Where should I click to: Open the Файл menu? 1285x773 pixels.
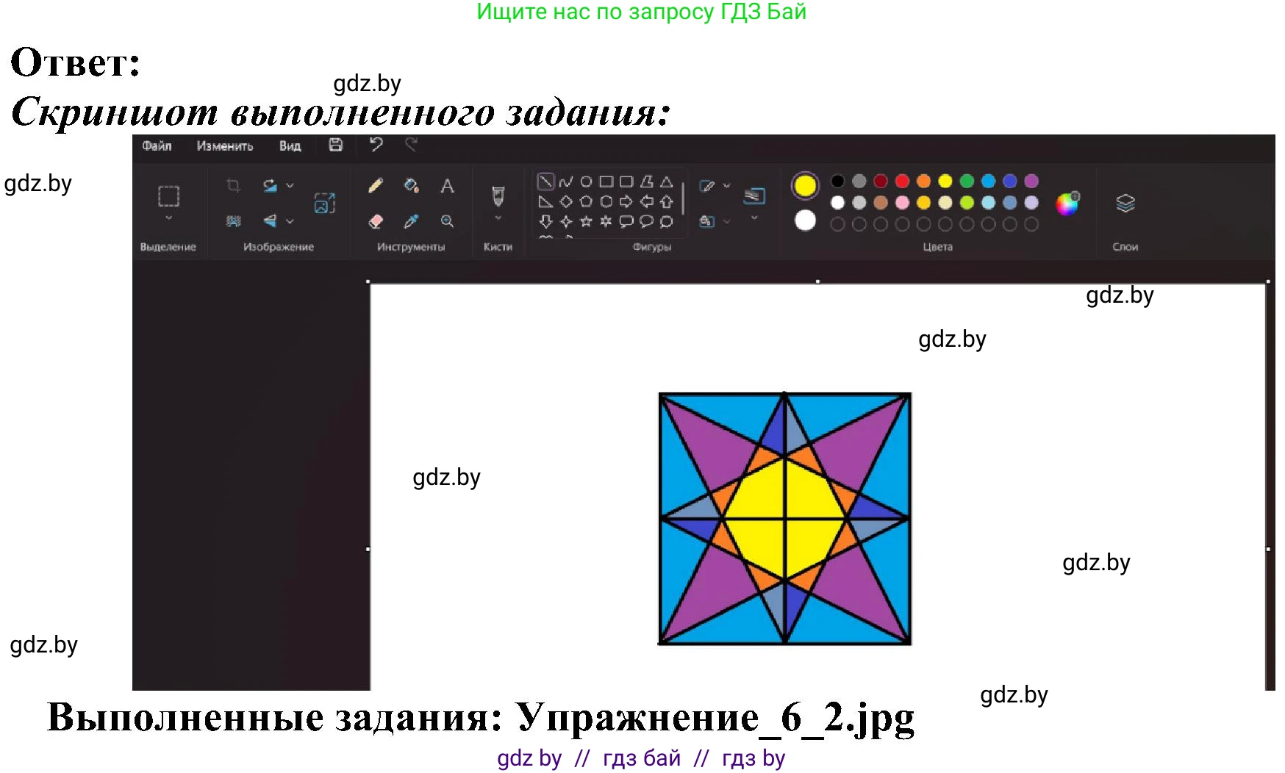tap(157, 146)
